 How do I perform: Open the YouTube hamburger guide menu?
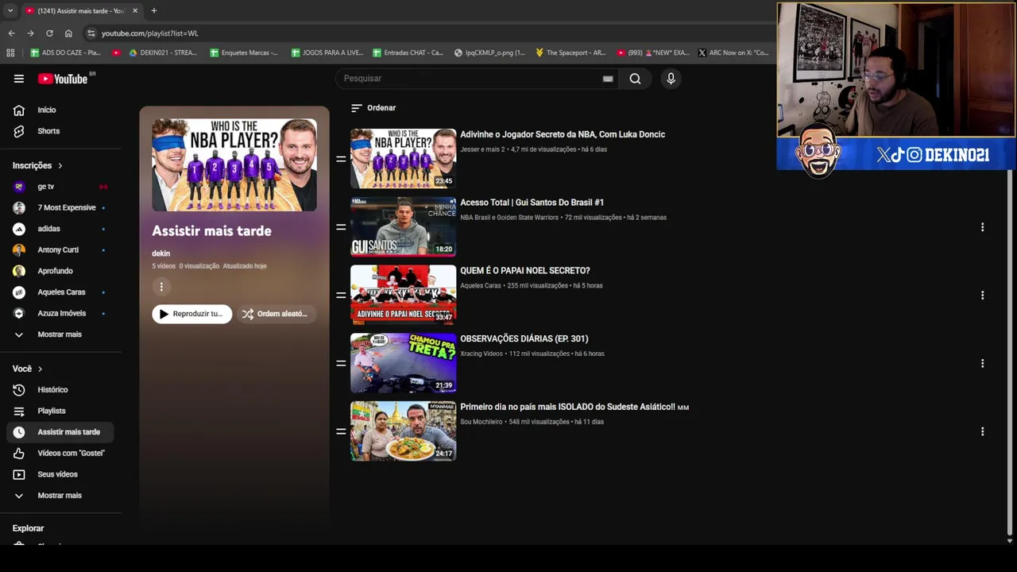click(x=18, y=79)
